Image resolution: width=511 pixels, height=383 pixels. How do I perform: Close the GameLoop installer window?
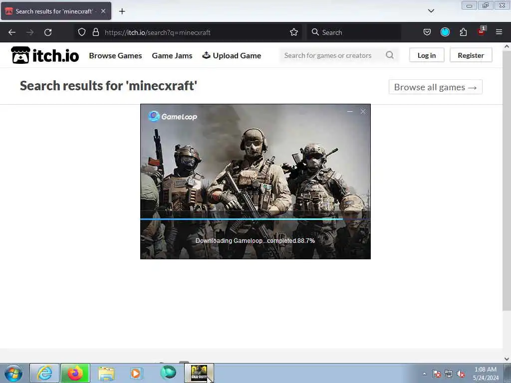(363, 111)
